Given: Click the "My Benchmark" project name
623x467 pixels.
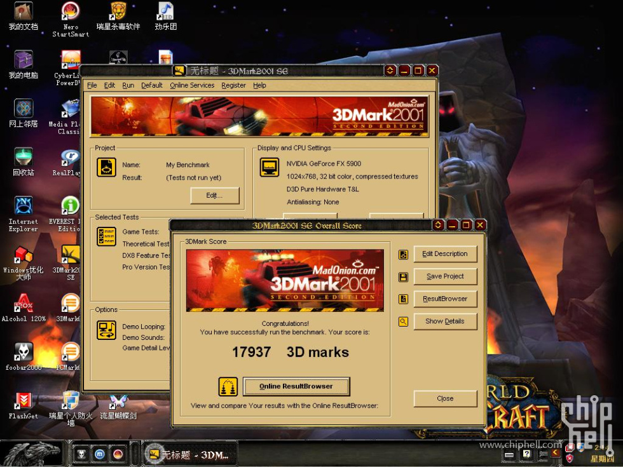Looking at the screenshot, I should (x=188, y=165).
